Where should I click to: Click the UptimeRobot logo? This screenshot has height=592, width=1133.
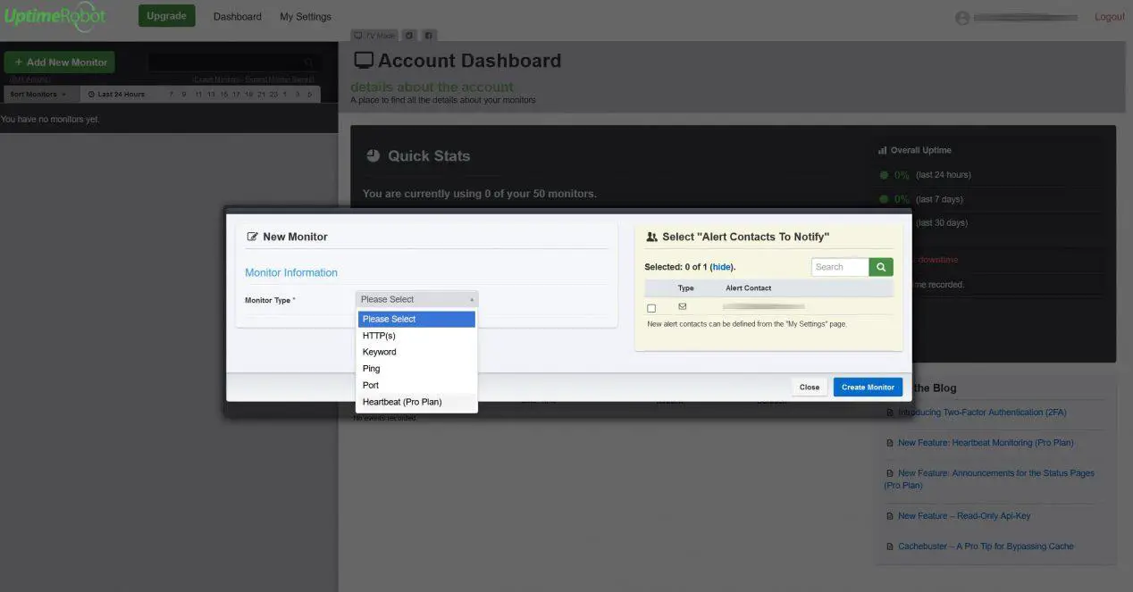click(54, 16)
